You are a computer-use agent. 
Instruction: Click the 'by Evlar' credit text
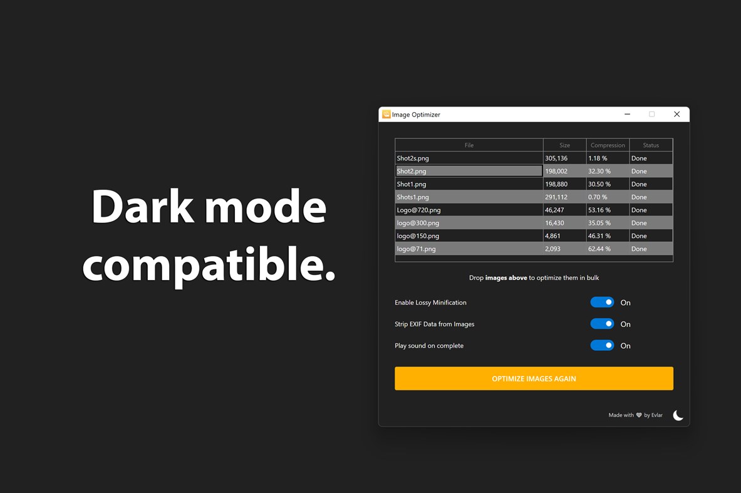point(653,415)
